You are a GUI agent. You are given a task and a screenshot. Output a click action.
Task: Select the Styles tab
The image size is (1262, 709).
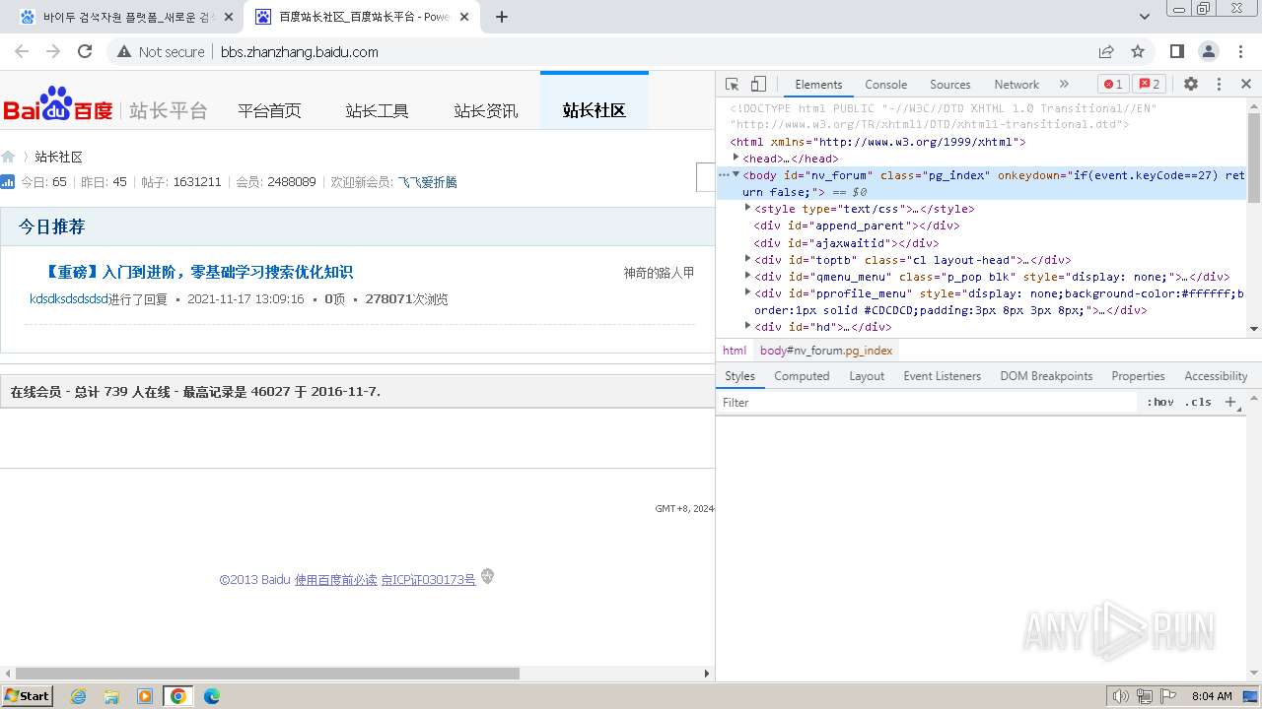coord(739,376)
